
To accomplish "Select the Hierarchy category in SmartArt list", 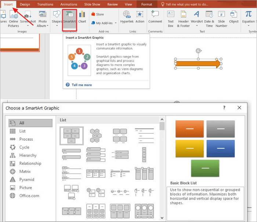I will click(x=28, y=155).
